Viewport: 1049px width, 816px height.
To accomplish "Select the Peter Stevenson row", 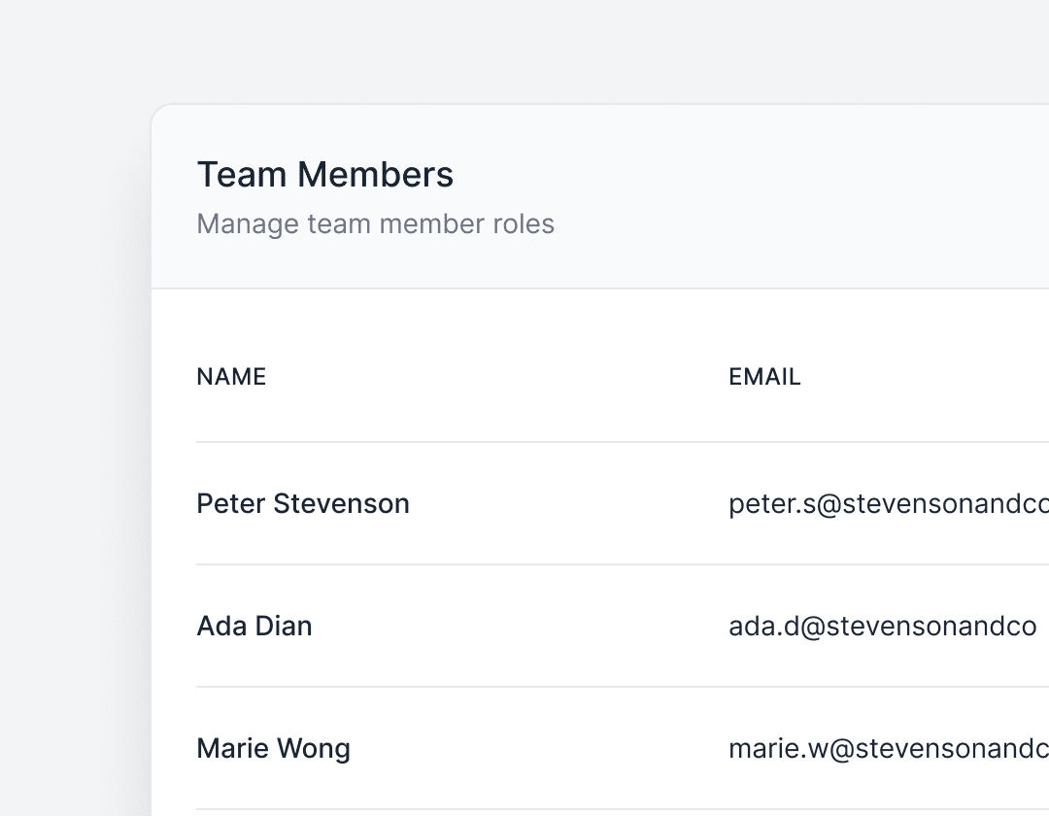I will pos(534,503).
